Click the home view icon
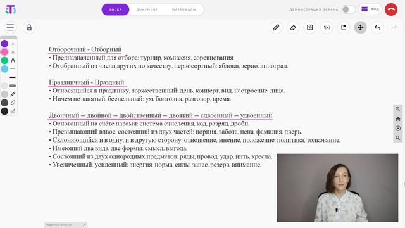405x228 pixels. coord(398,119)
